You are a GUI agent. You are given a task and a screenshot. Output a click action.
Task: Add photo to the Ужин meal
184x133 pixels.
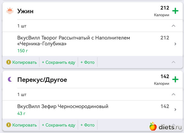click(87, 62)
